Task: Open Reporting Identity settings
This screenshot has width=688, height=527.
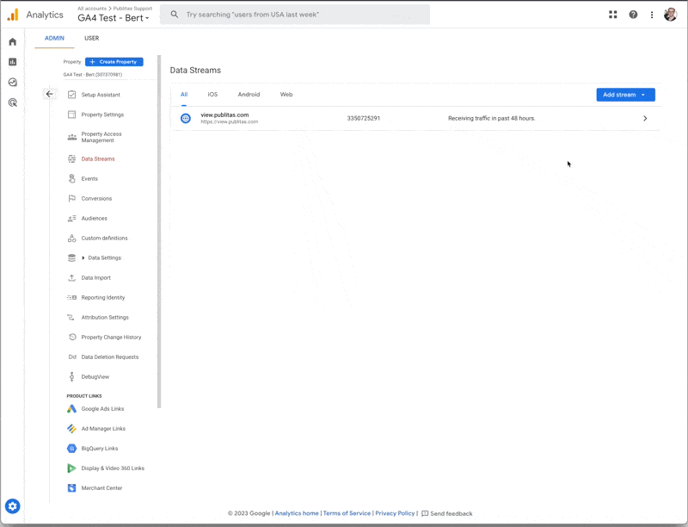Action: [x=103, y=297]
